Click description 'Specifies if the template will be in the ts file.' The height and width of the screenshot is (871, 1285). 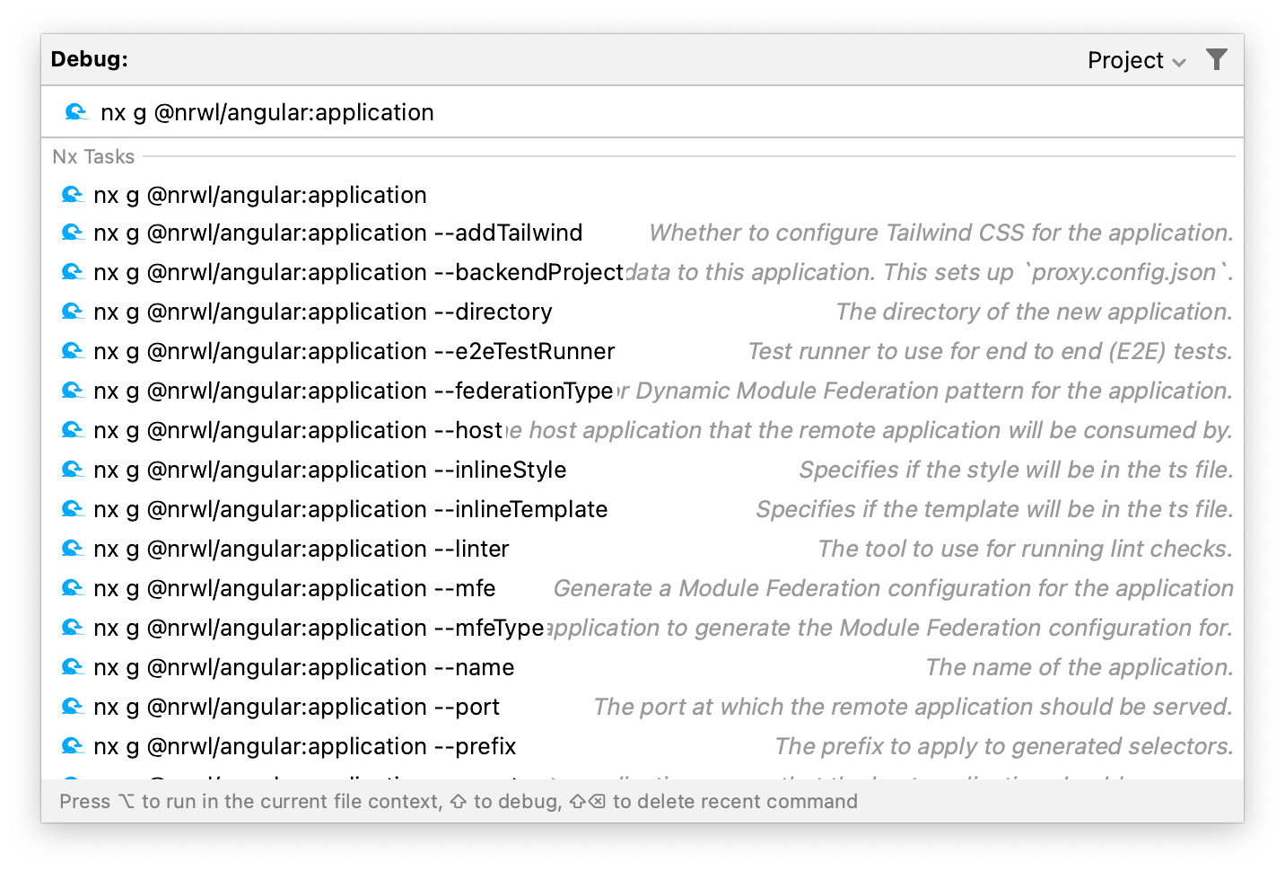pos(995,509)
